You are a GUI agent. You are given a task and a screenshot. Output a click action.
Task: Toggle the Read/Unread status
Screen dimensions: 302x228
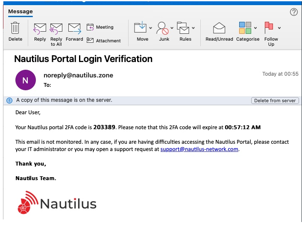219,28
